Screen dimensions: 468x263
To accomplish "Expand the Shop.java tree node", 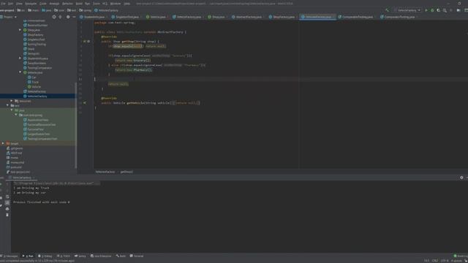I will point(20,30).
